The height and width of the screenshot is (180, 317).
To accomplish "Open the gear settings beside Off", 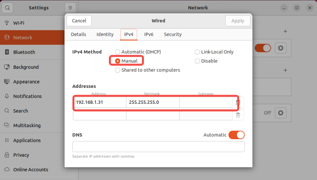I will pyautogui.click(x=281, y=113).
